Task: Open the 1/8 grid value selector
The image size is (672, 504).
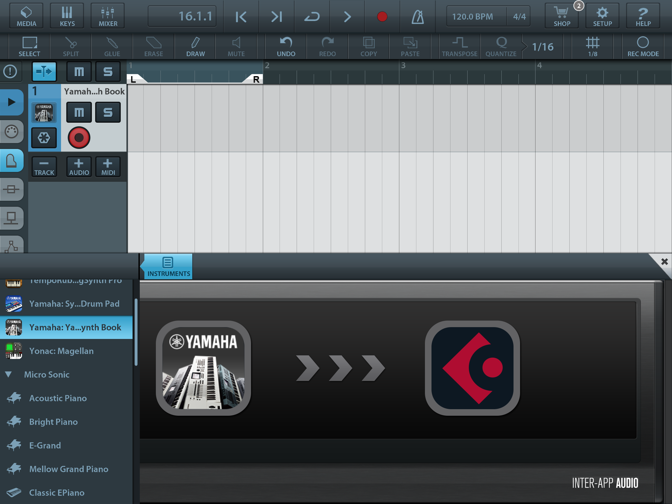Action: [x=593, y=47]
